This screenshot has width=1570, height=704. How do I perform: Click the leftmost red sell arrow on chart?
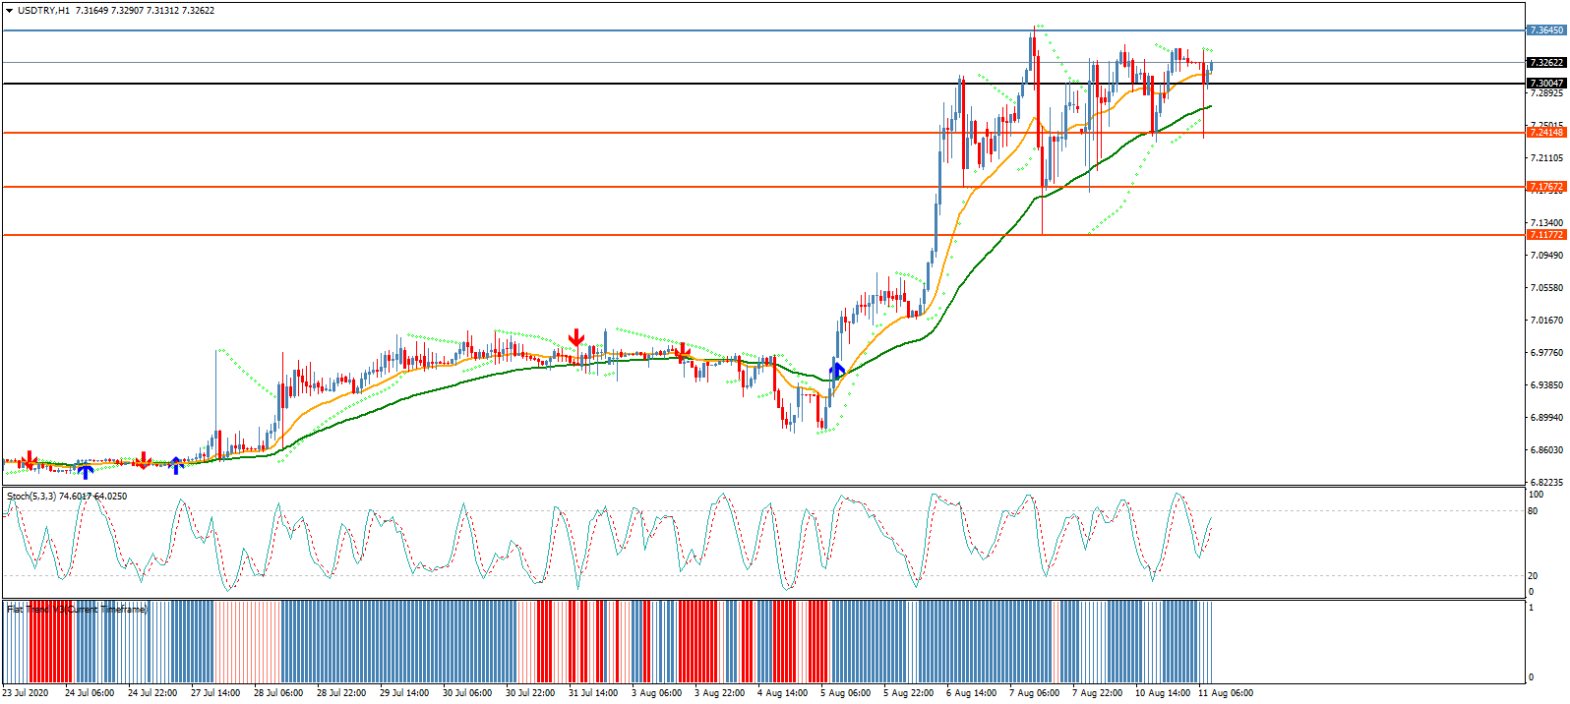(x=29, y=459)
